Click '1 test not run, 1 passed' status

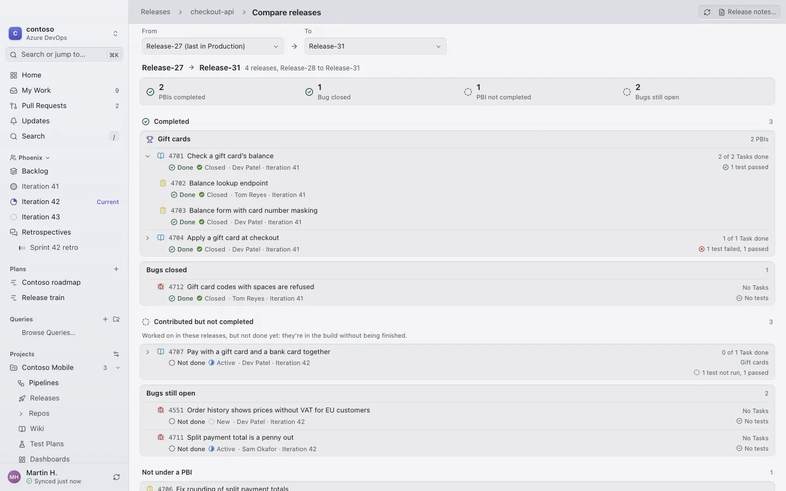731,373
